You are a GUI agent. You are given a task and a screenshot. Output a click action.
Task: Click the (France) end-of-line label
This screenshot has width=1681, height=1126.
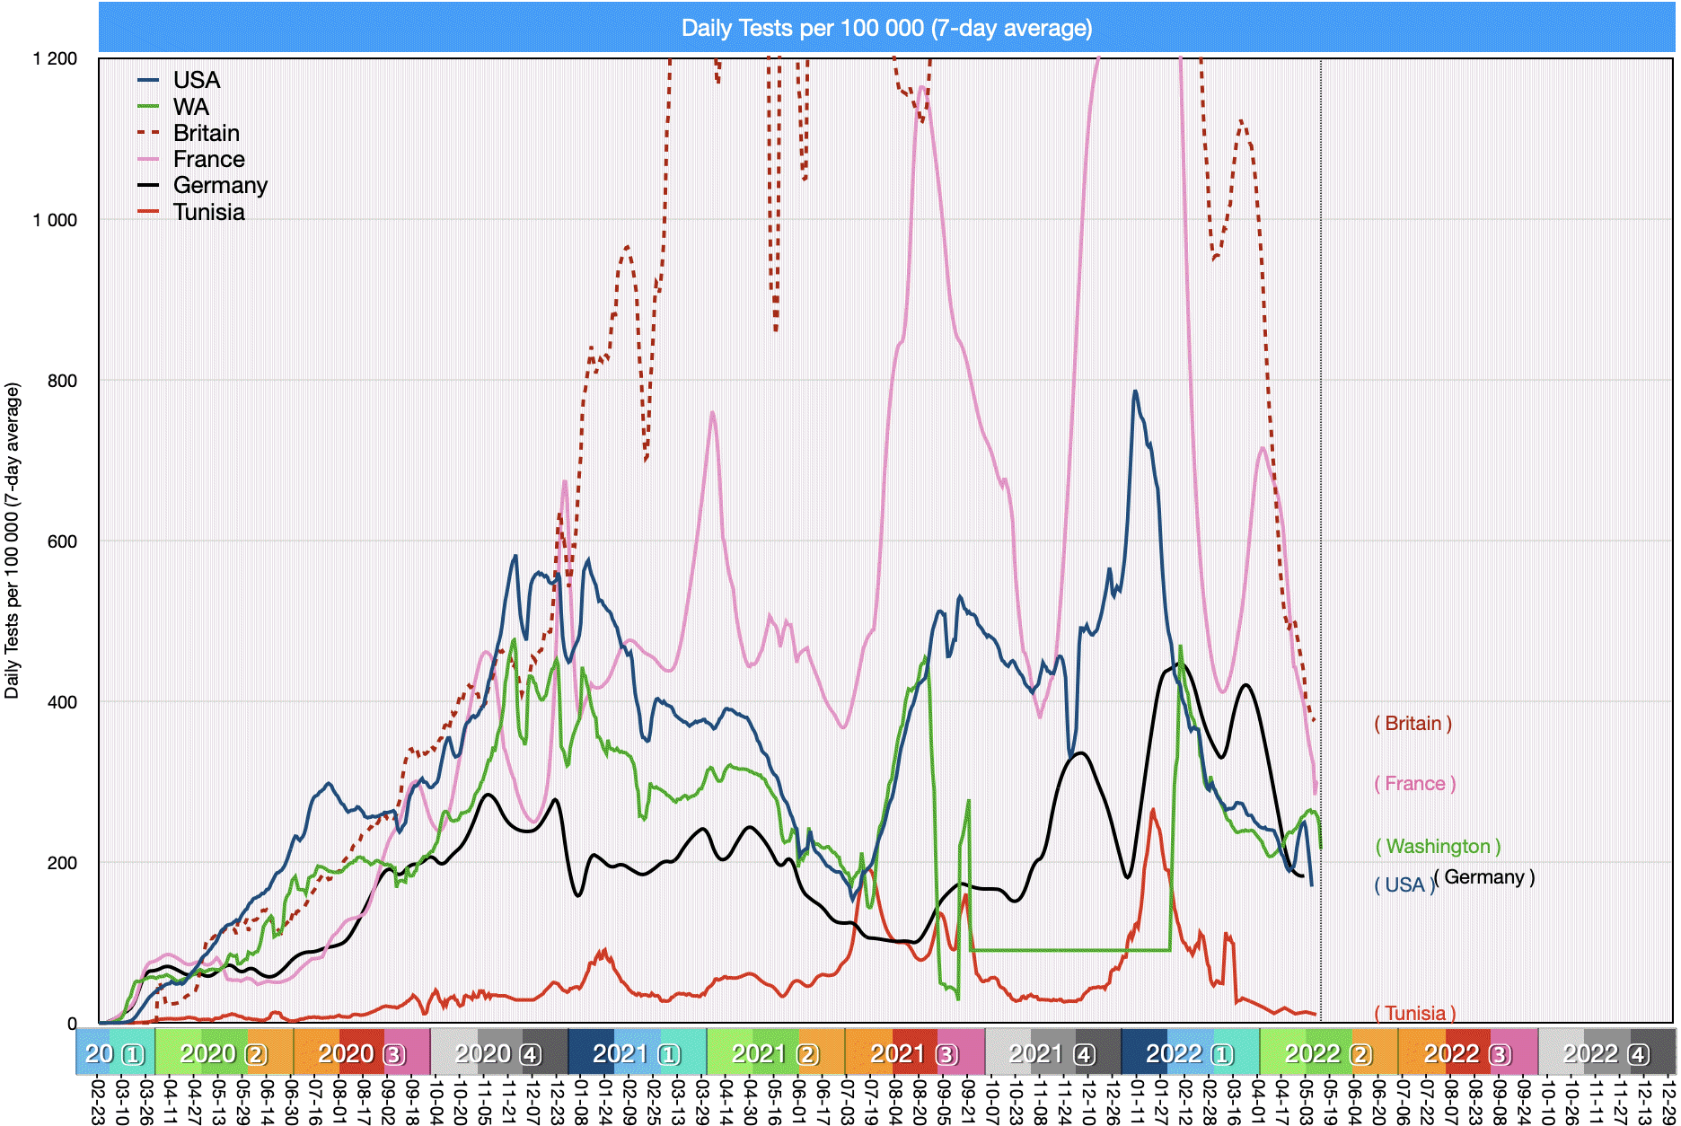point(1414,784)
